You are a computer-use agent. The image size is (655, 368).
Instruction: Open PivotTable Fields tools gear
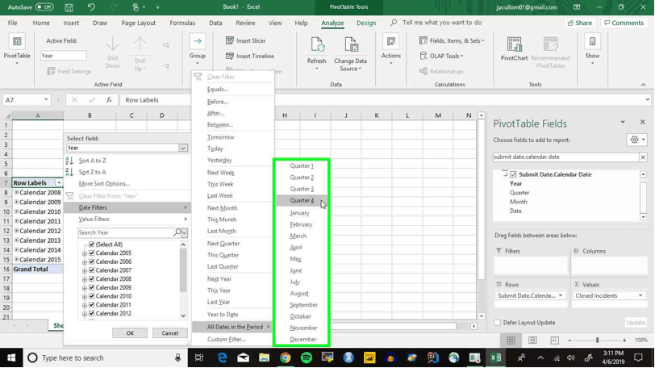coord(636,140)
